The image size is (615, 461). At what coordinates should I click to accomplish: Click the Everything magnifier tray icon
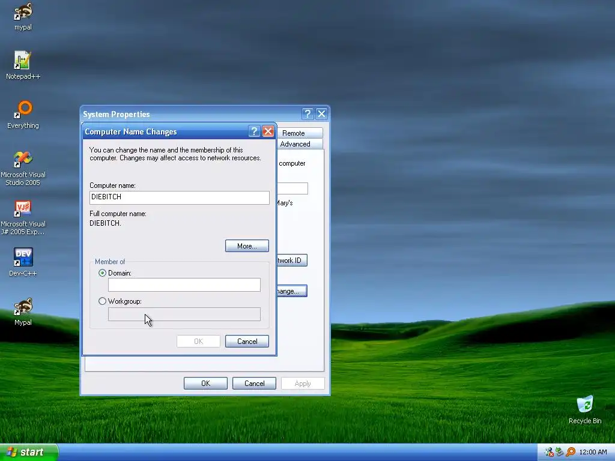pyautogui.click(x=571, y=452)
